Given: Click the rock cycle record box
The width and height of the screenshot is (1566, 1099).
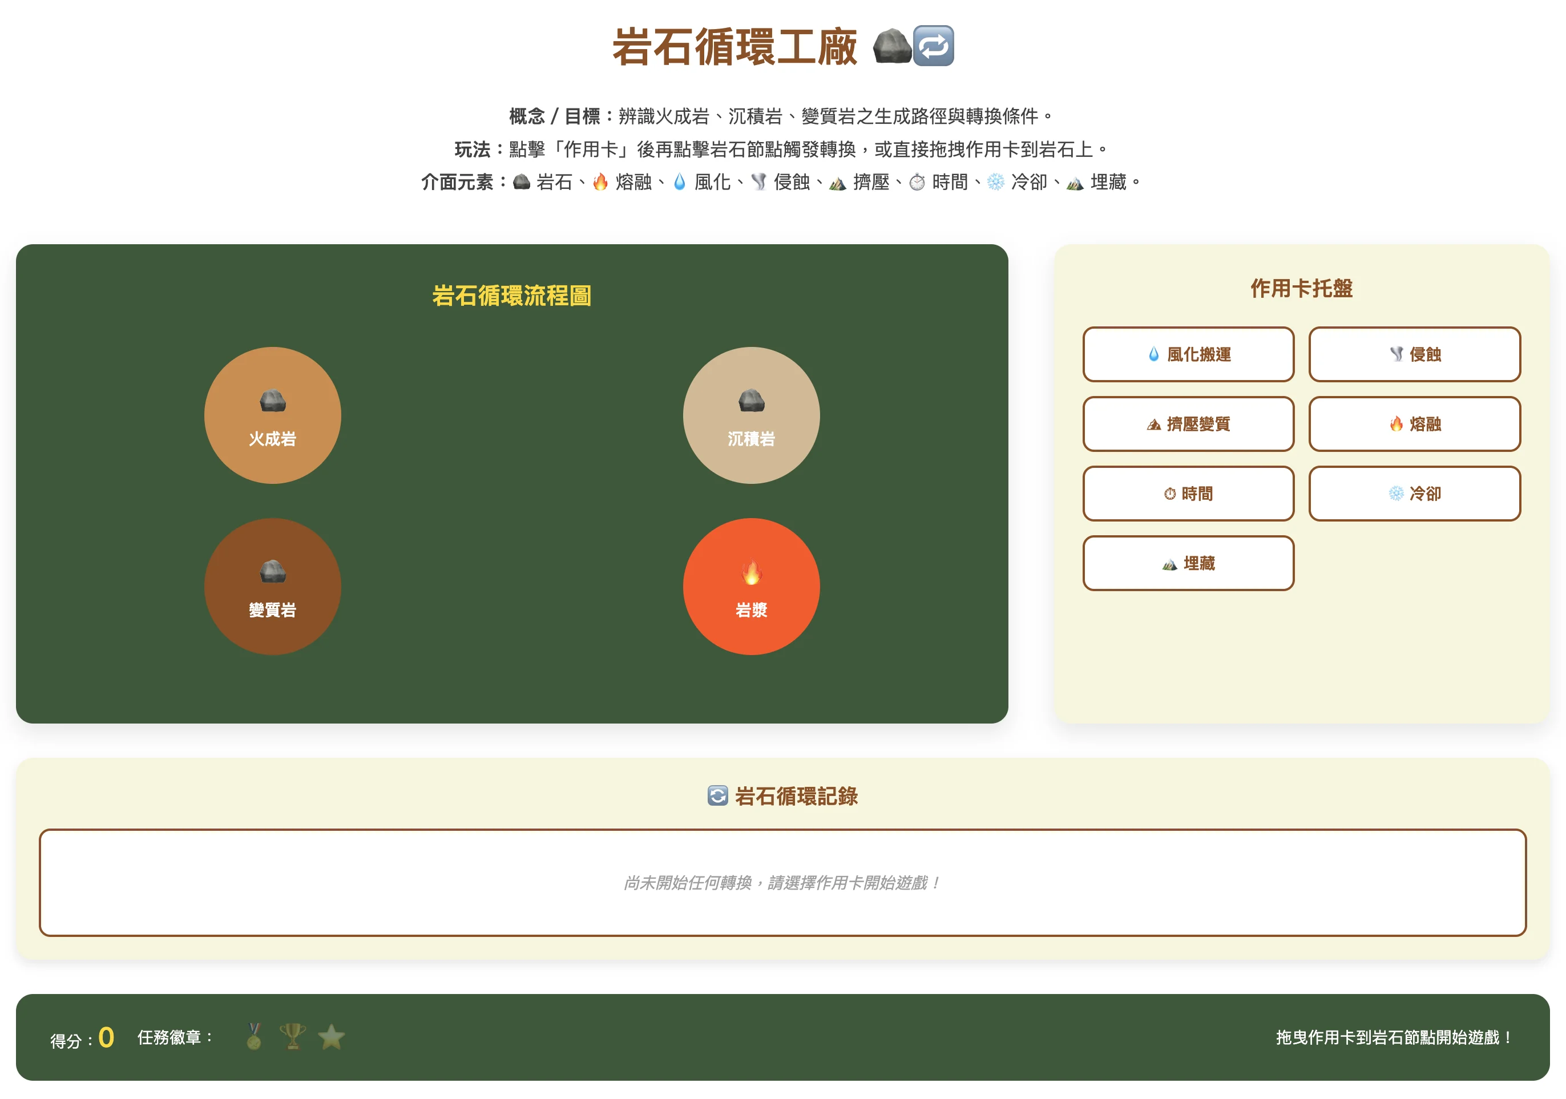Looking at the screenshot, I should (782, 882).
